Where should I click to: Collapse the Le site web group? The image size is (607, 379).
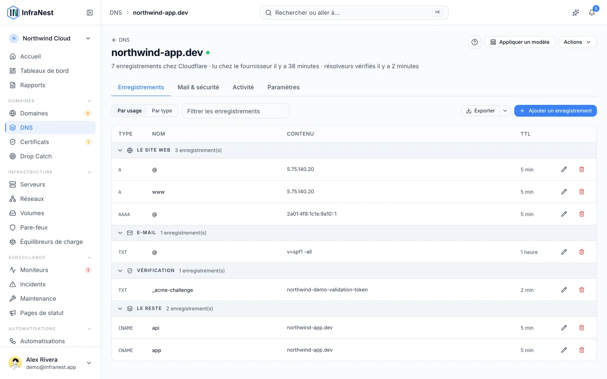(x=120, y=150)
